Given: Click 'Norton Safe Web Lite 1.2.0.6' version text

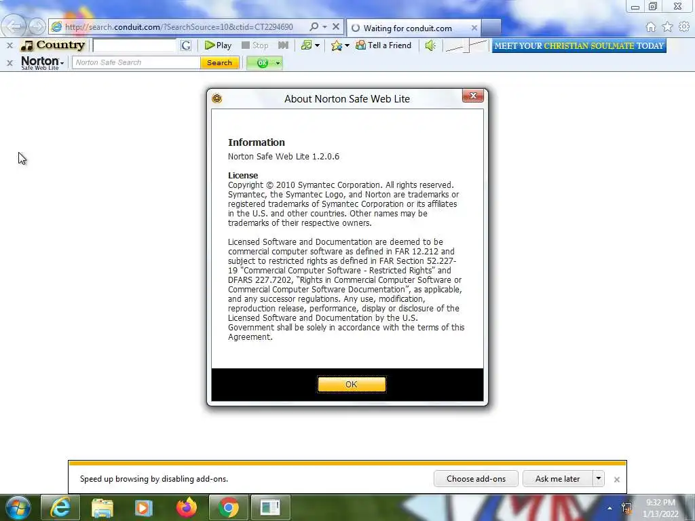Looking at the screenshot, I should [283, 157].
